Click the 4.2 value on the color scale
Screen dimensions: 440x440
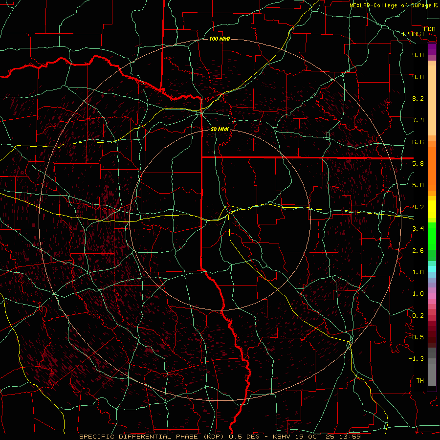point(418,207)
